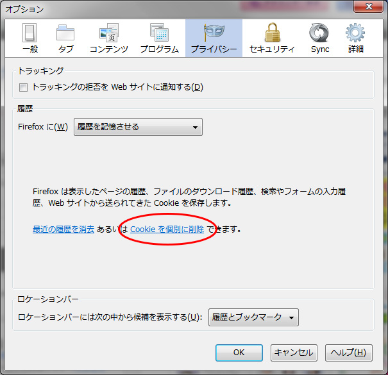Close the オプション dialog window
This screenshot has width=388, height=375.
(369, 6)
